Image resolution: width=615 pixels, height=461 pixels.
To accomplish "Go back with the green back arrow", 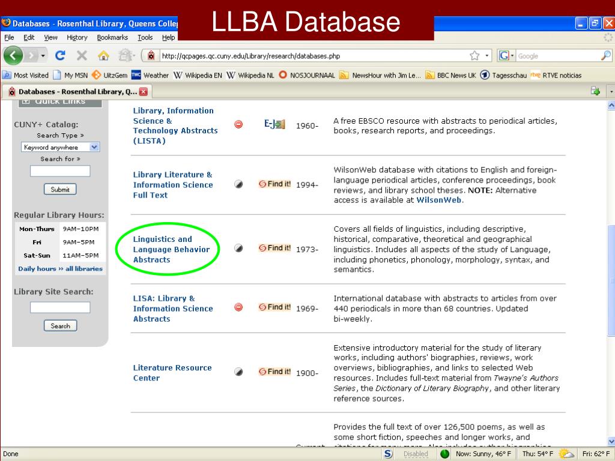I will (x=13, y=56).
